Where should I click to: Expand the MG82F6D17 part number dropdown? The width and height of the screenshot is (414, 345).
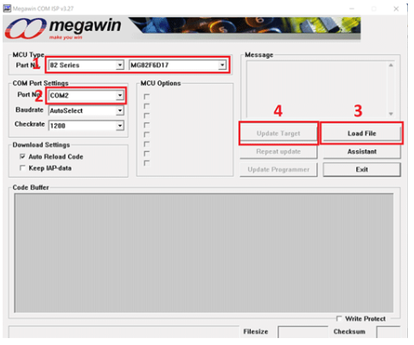pyautogui.click(x=222, y=65)
